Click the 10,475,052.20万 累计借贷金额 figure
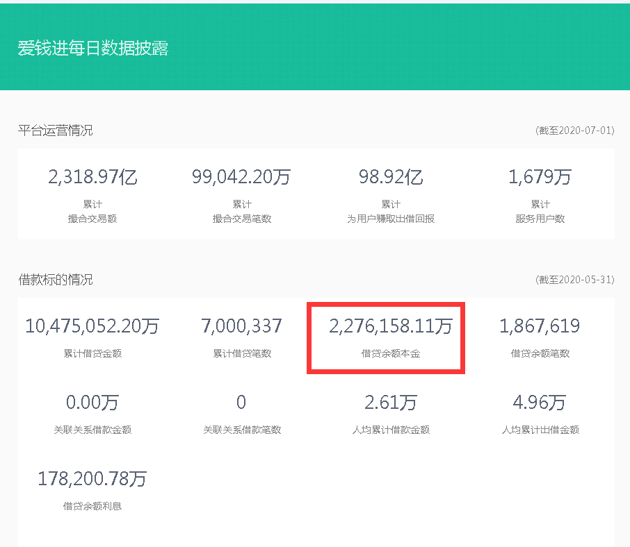This screenshot has width=630, height=547. pyautogui.click(x=91, y=326)
